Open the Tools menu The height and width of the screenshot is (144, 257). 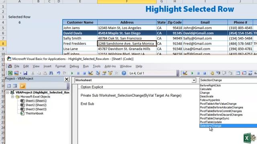[96, 66]
